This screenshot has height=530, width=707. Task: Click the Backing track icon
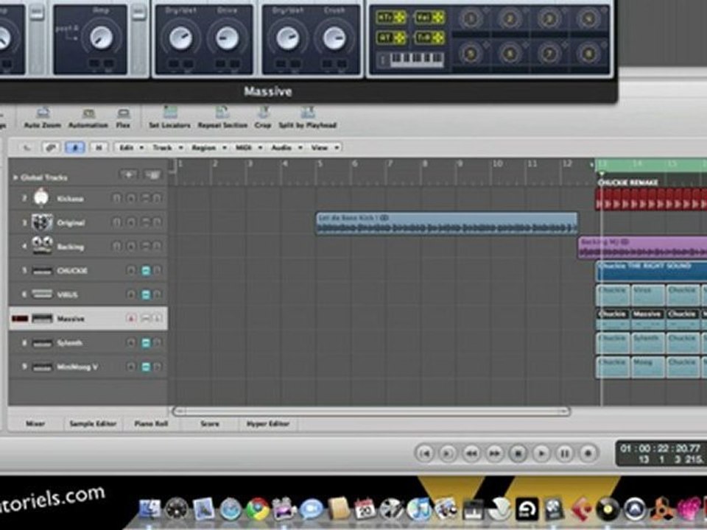(42, 246)
